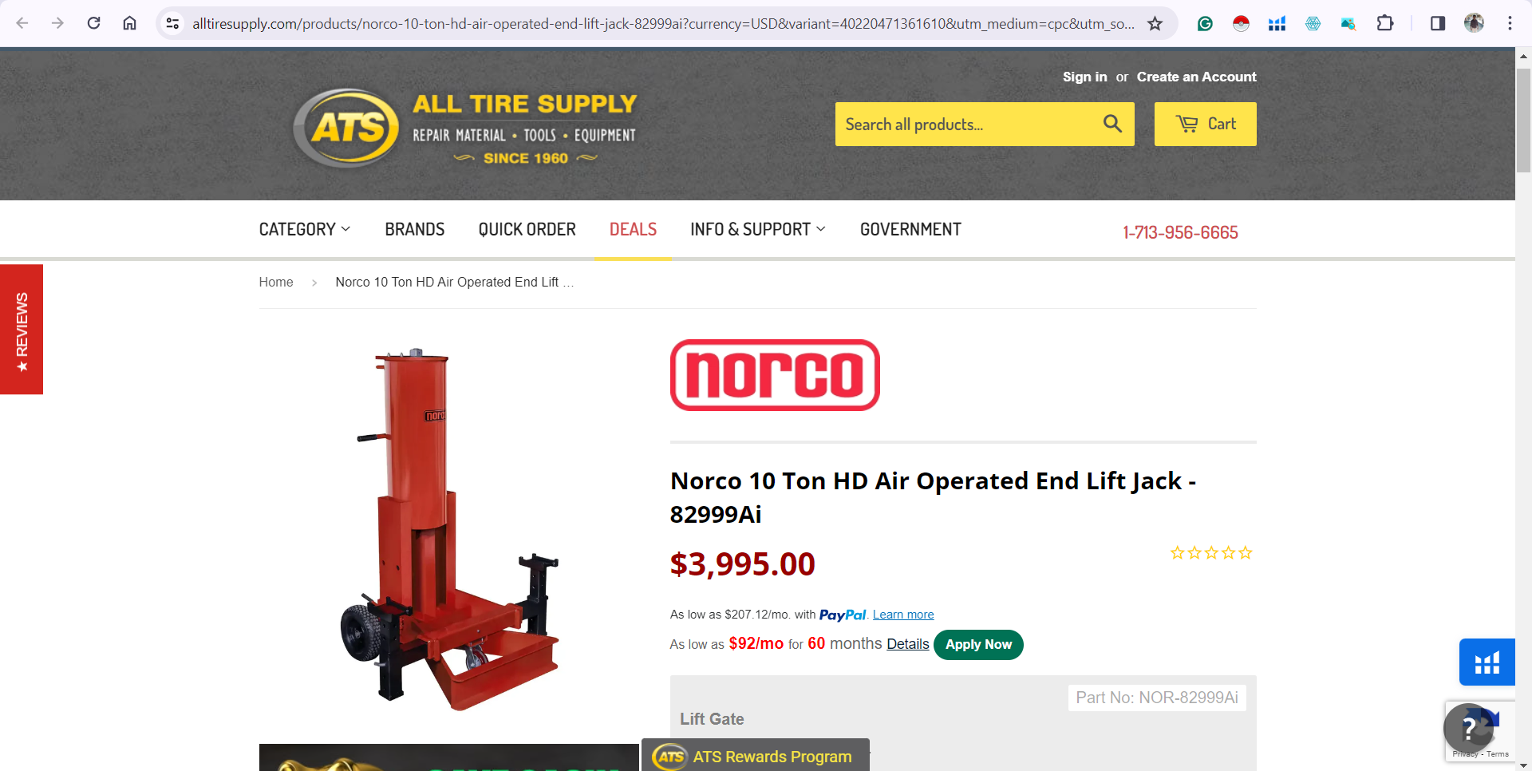The height and width of the screenshot is (771, 1532).
Task: Open the Chrome three-dot menu
Action: pyautogui.click(x=1510, y=23)
